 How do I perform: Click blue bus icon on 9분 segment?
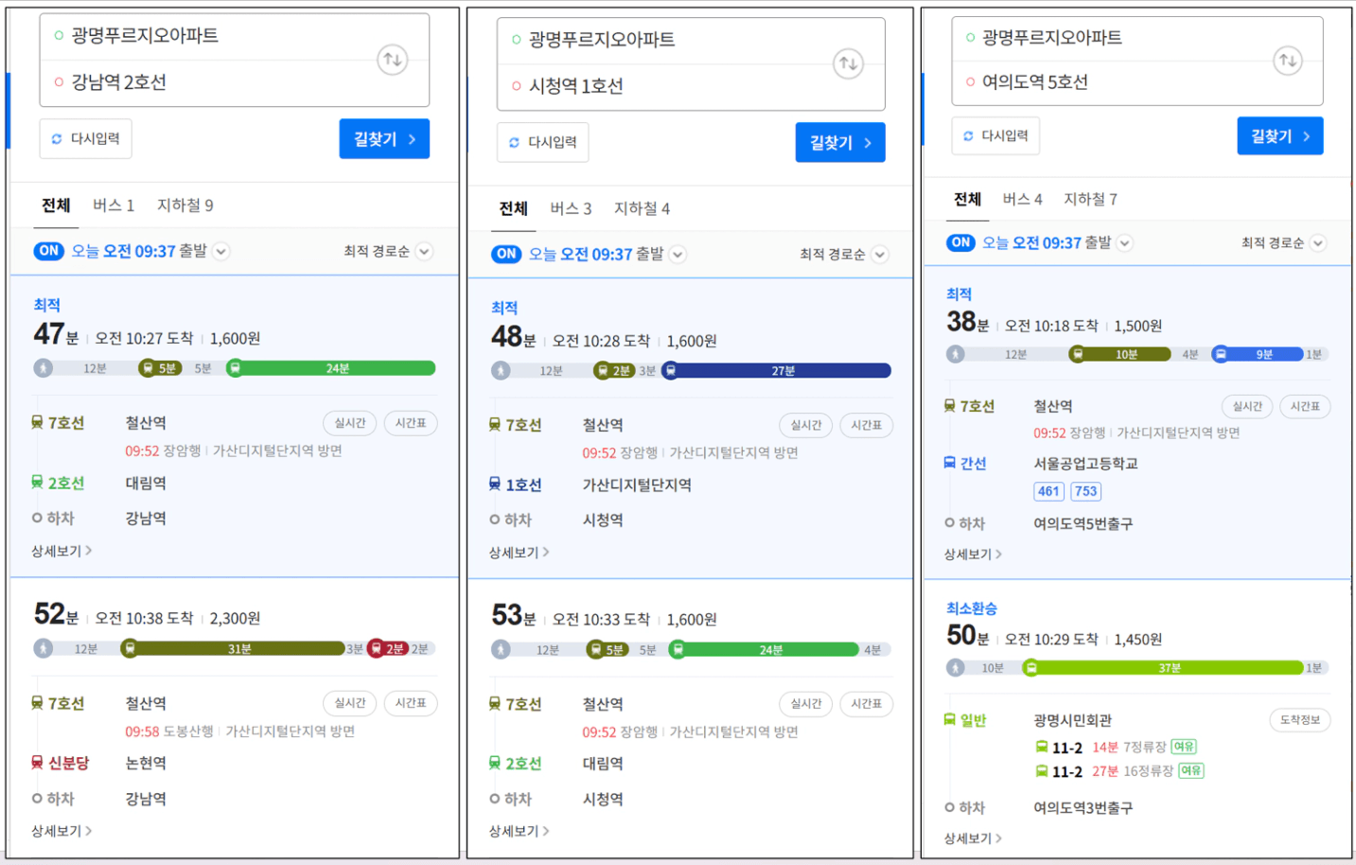pos(1221,354)
